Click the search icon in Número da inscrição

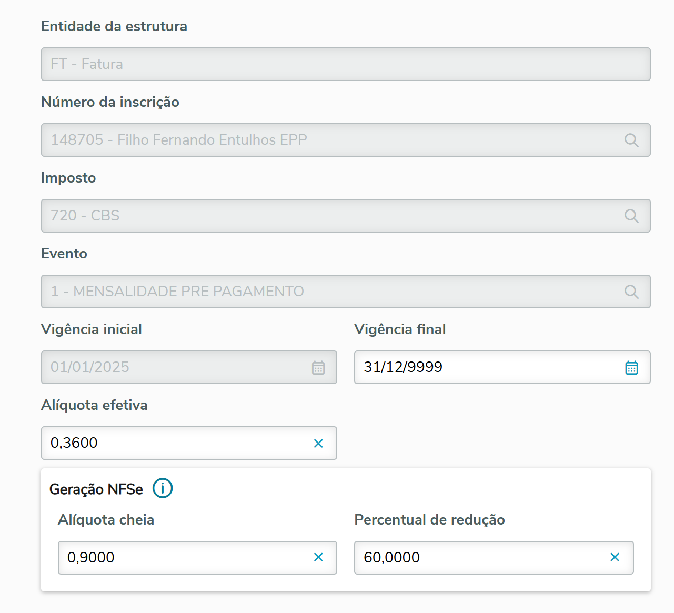pyautogui.click(x=631, y=140)
